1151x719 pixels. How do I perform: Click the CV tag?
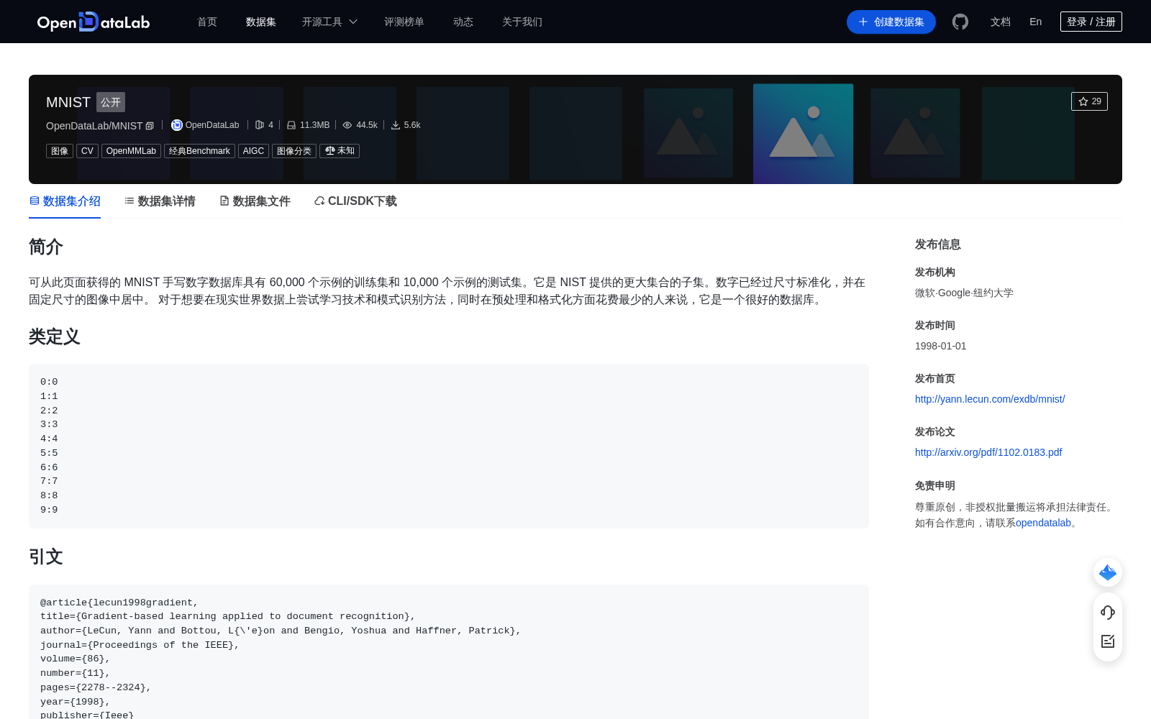[87, 151]
